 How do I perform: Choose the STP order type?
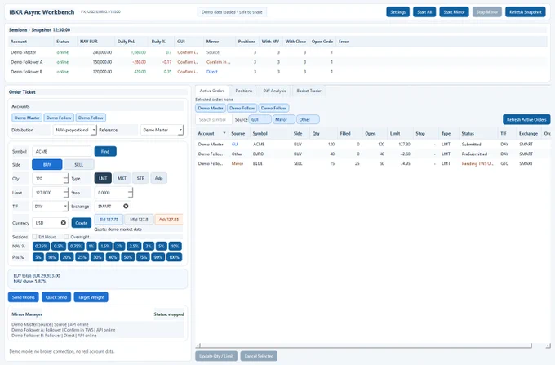pos(140,178)
